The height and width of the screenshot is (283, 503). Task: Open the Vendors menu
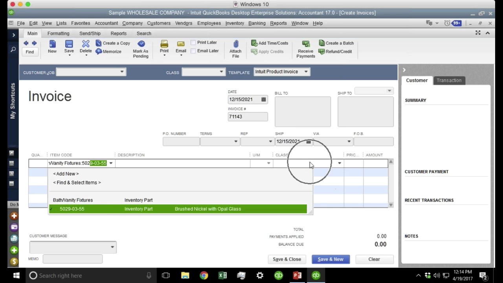[184, 23]
